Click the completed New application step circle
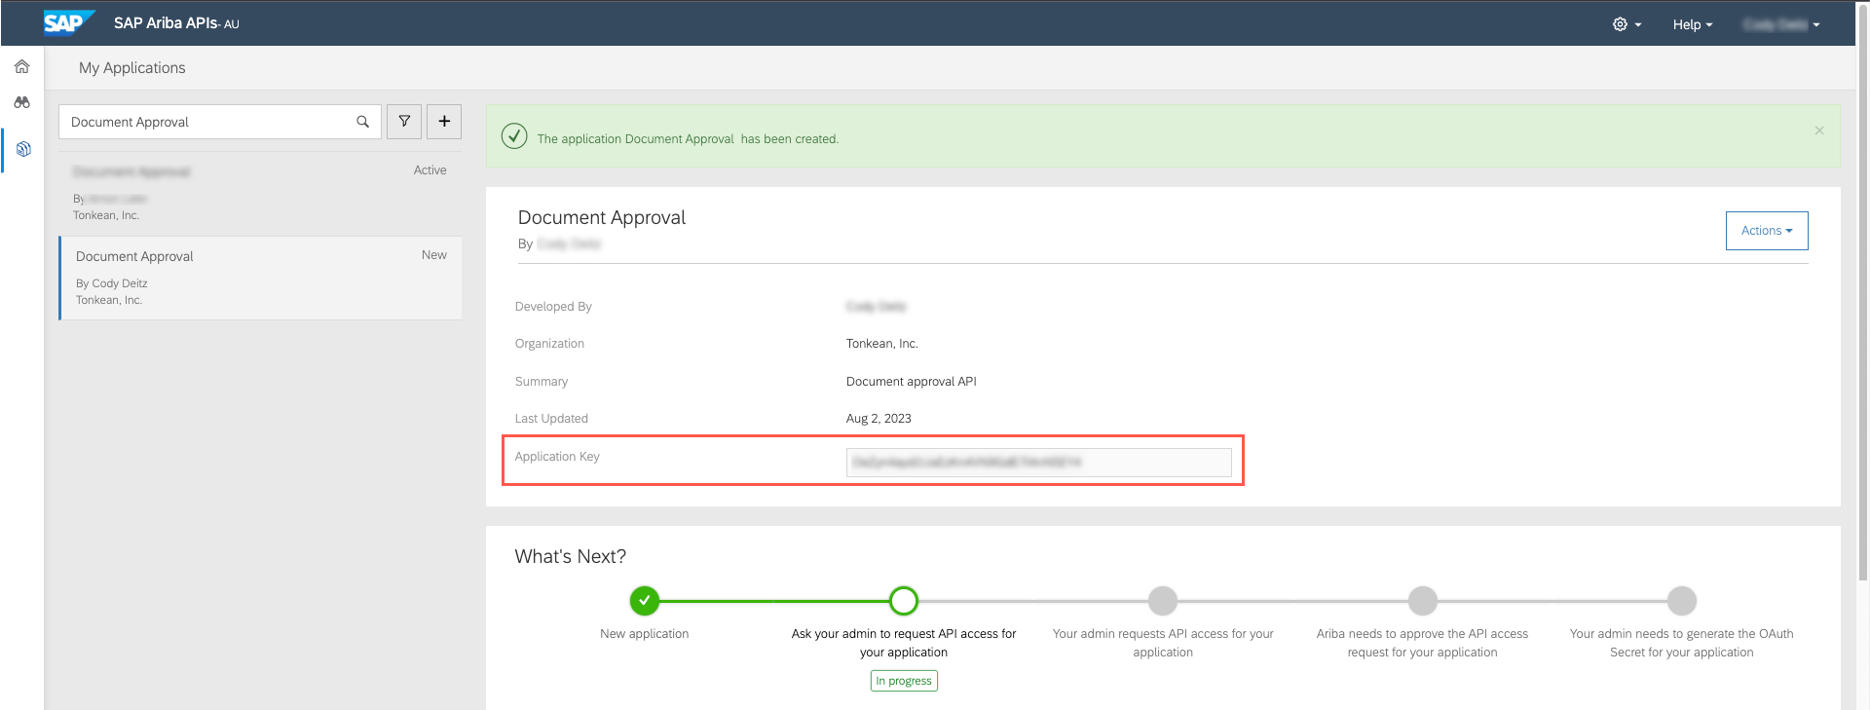The image size is (1870, 710). click(x=644, y=601)
